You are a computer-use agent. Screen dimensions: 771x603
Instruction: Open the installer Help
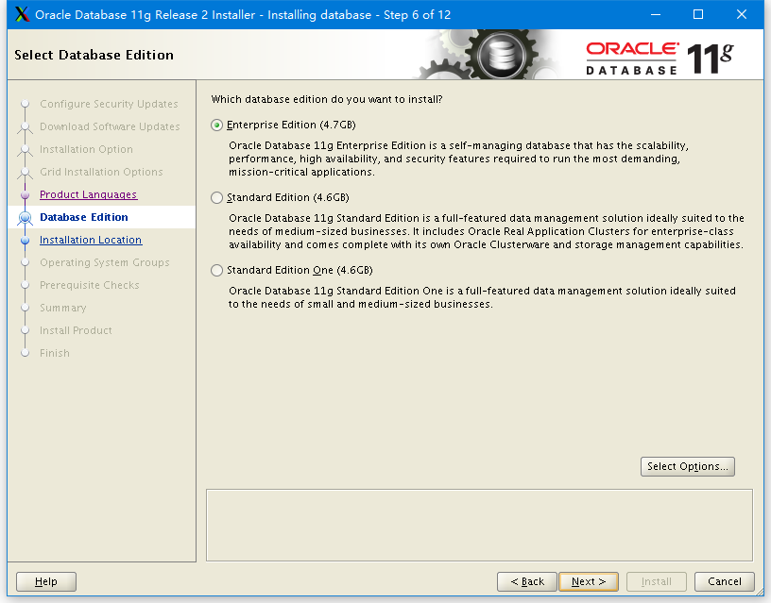pos(46,582)
